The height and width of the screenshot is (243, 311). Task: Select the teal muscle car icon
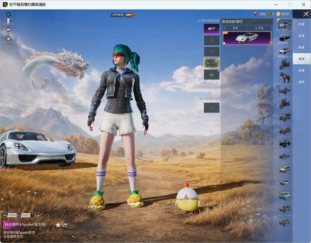point(285,156)
